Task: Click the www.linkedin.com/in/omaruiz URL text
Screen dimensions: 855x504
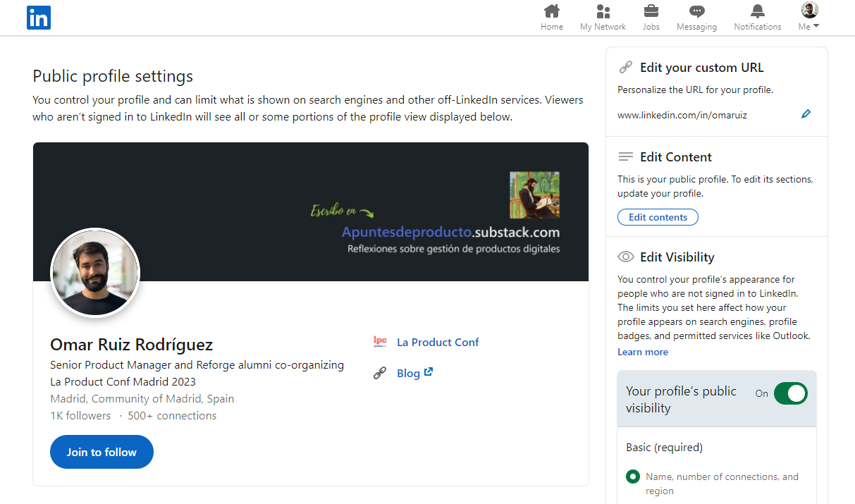Action: (x=682, y=114)
